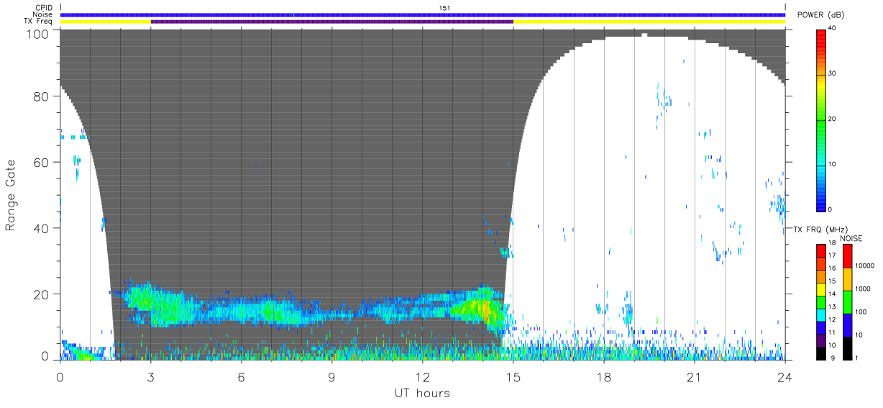Click the CPID label at top left
This screenshot has height=408, width=883.
(44, 8)
